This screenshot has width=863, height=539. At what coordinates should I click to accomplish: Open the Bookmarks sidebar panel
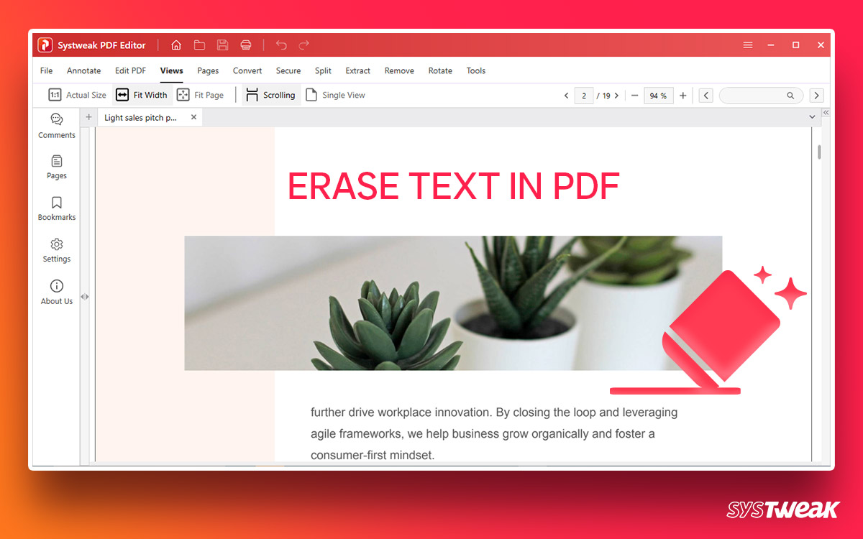(56, 208)
